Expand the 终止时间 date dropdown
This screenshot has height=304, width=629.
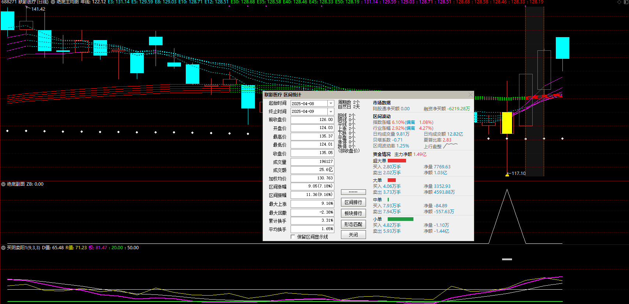coord(331,111)
